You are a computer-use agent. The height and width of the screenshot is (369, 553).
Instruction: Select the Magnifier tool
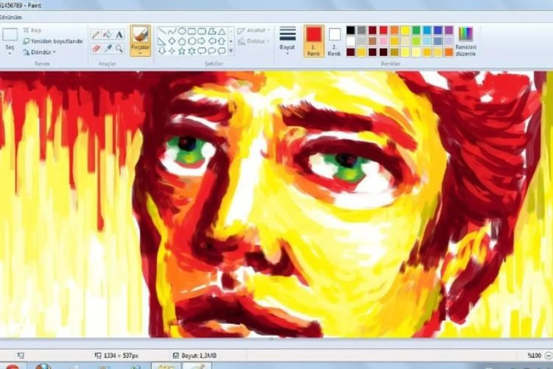coord(119,48)
